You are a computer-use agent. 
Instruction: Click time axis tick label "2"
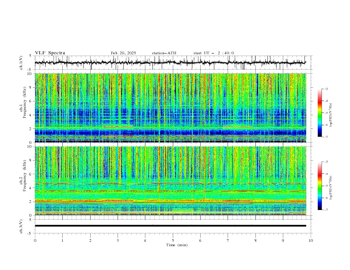coord(90,240)
